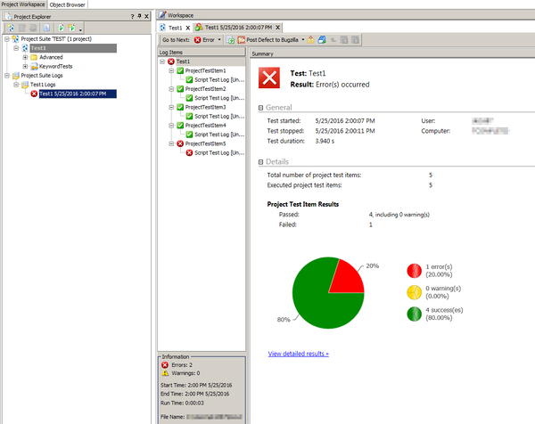
Task: Click the run with folder green arrow icon
Action: click(71, 28)
